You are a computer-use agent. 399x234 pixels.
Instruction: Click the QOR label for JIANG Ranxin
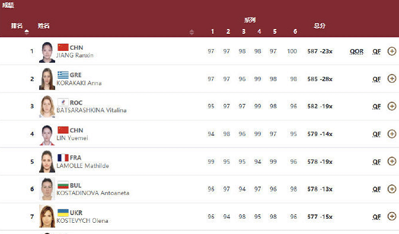pyautogui.click(x=356, y=52)
